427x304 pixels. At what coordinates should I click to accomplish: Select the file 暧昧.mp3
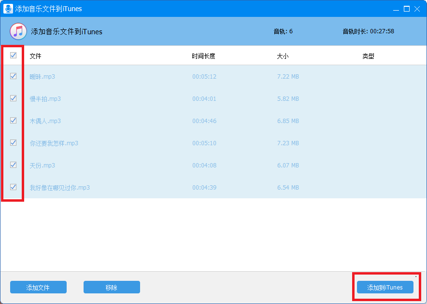42,77
